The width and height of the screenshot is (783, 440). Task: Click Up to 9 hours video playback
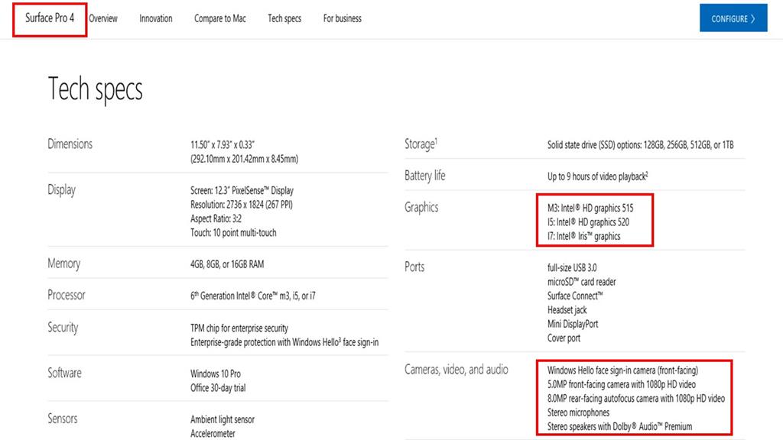point(598,176)
